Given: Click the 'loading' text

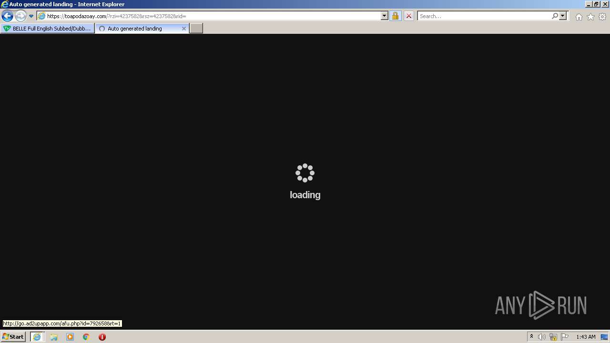Looking at the screenshot, I should tap(305, 195).
